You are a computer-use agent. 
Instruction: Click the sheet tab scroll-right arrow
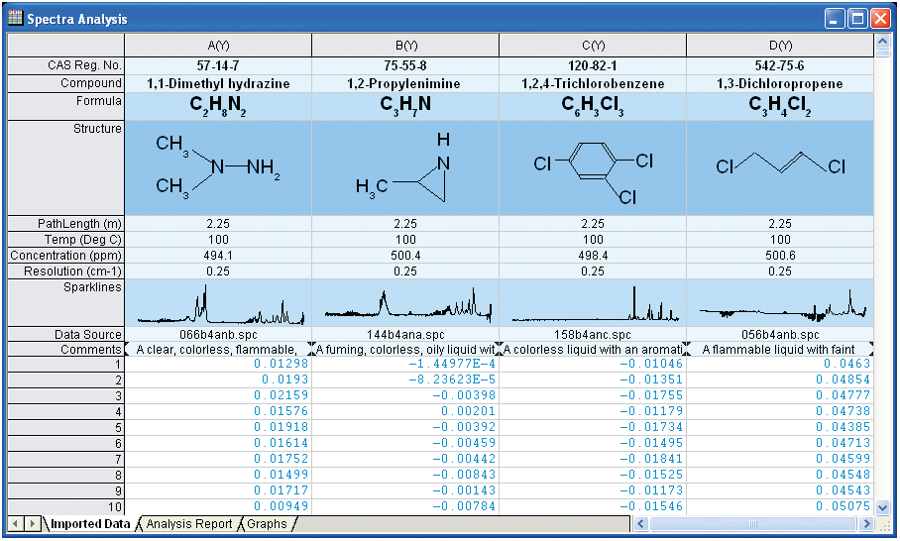(x=33, y=524)
